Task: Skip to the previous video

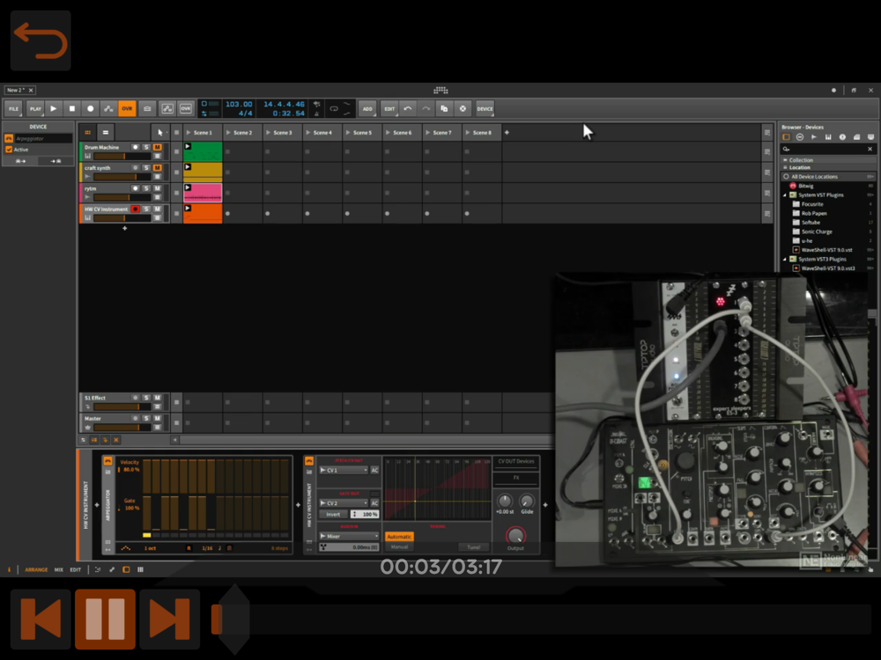Action: 41,619
